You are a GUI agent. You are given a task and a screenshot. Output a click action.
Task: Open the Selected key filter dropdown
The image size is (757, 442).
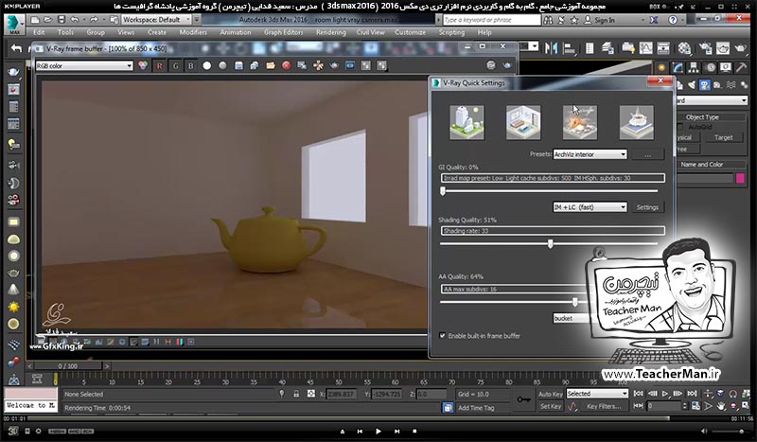pos(597,394)
